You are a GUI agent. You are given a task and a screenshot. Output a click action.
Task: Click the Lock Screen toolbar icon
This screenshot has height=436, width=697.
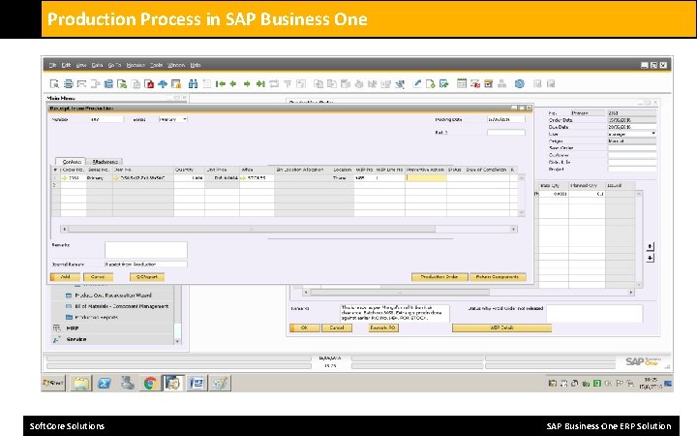click(176, 83)
